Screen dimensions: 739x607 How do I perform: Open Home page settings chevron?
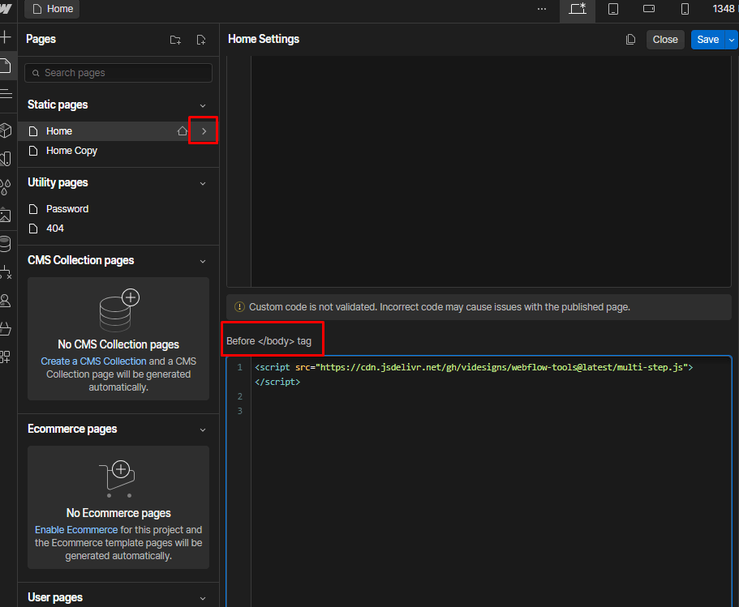pos(204,131)
